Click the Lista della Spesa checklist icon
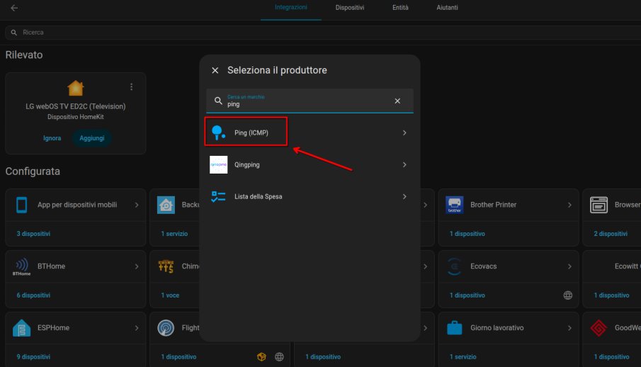 pyautogui.click(x=218, y=196)
